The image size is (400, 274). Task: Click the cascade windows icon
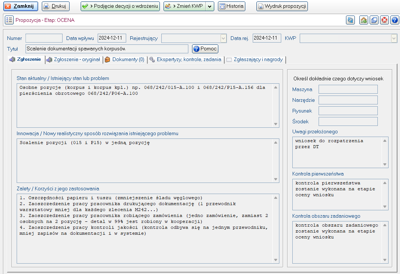coord(374,20)
